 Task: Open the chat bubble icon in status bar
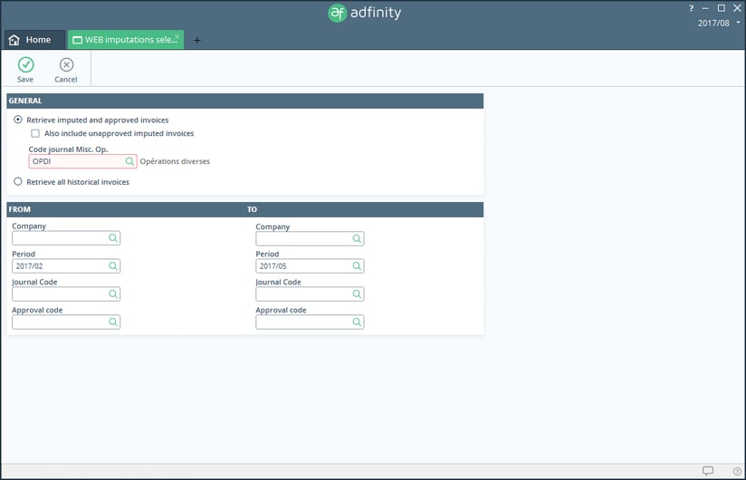coord(708,471)
